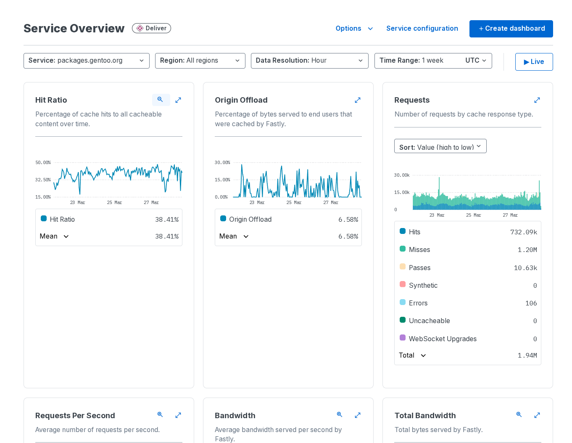Screen dimensions: 572x443
Task: Zoom into the Hit Ratio chart
Action: pos(161,100)
